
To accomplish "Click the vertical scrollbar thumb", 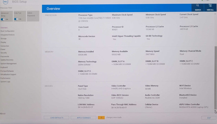I will click(216, 78).
